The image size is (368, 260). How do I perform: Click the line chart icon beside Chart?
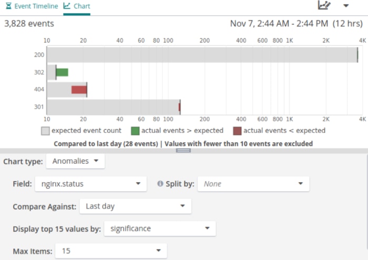(x=67, y=6)
